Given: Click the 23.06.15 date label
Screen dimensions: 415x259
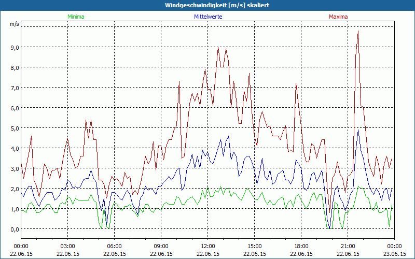Looking at the screenshot, I should click(394, 254).
